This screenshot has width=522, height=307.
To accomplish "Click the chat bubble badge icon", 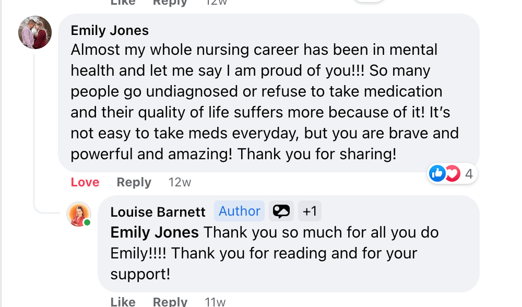I will point(281,211).
